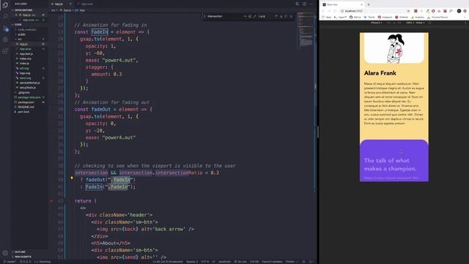Collapse the Open Editors section

click(23, 10)
